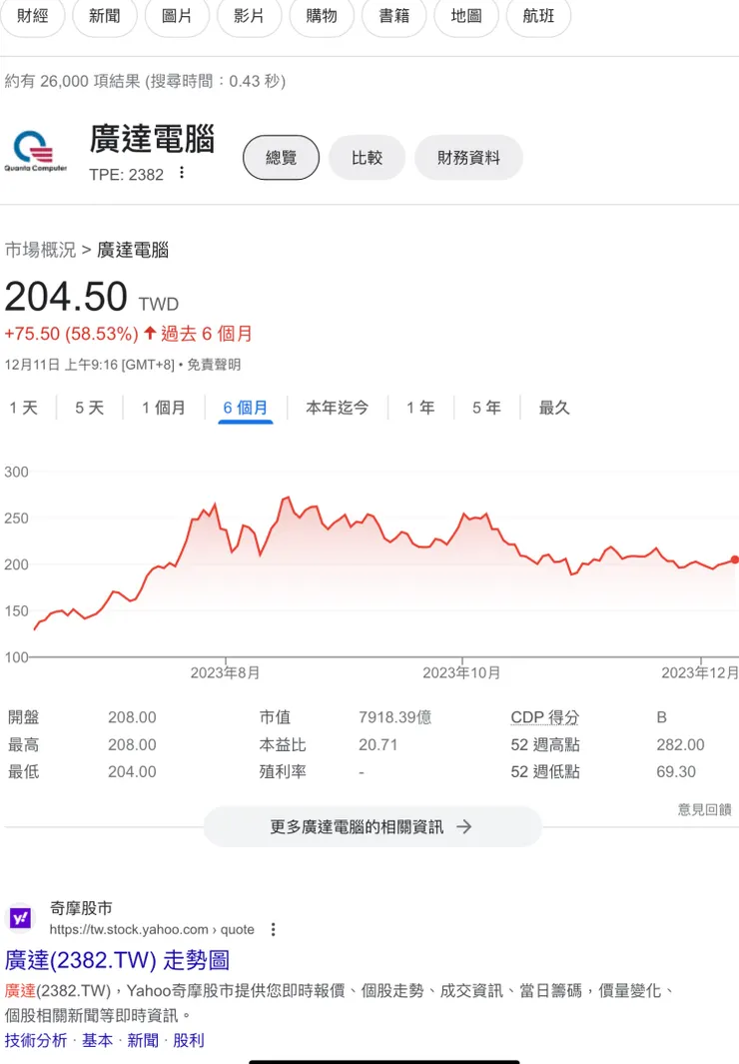The width and height of the screenshot is (739, 1064).
Task: Click the red endpoint dot on the chart
Action: (x=735, y=559)
